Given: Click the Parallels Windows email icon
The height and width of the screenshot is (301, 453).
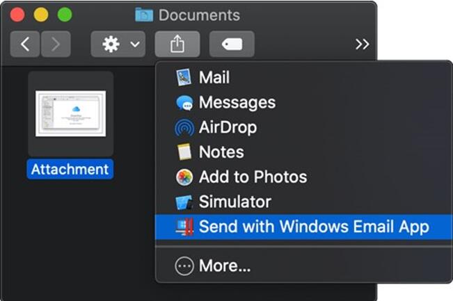Looking at the screenshot, I should 184,227.
